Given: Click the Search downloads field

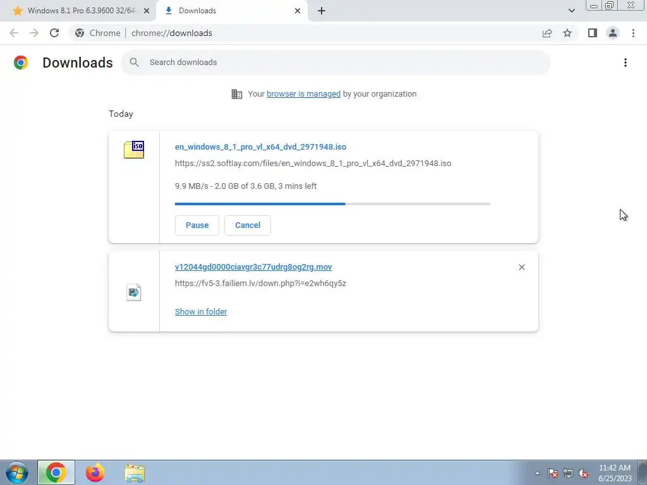Looking at the screenshot, I should [336, 63].
